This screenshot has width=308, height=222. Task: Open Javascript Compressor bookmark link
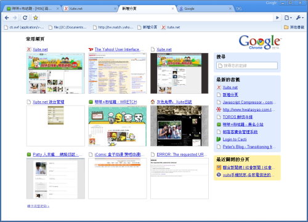pyautogui.click(x=249, y=102)
